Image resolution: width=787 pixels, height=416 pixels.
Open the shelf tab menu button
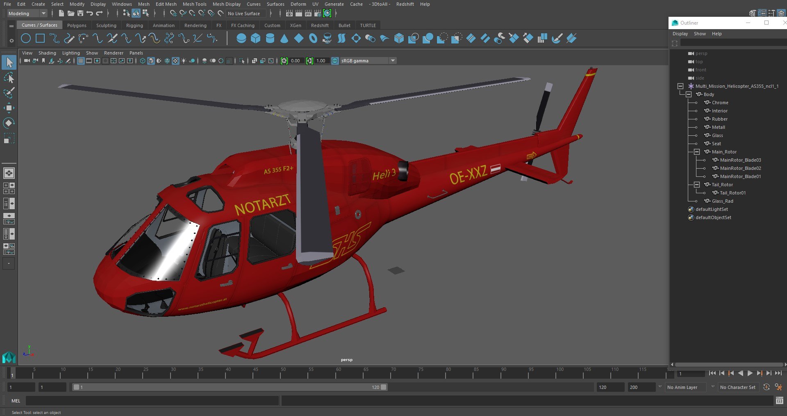[11, 26]
